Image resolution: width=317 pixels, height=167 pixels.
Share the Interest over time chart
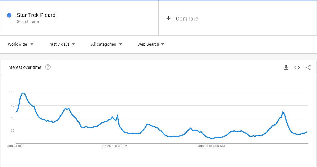[x=308, y=68]
